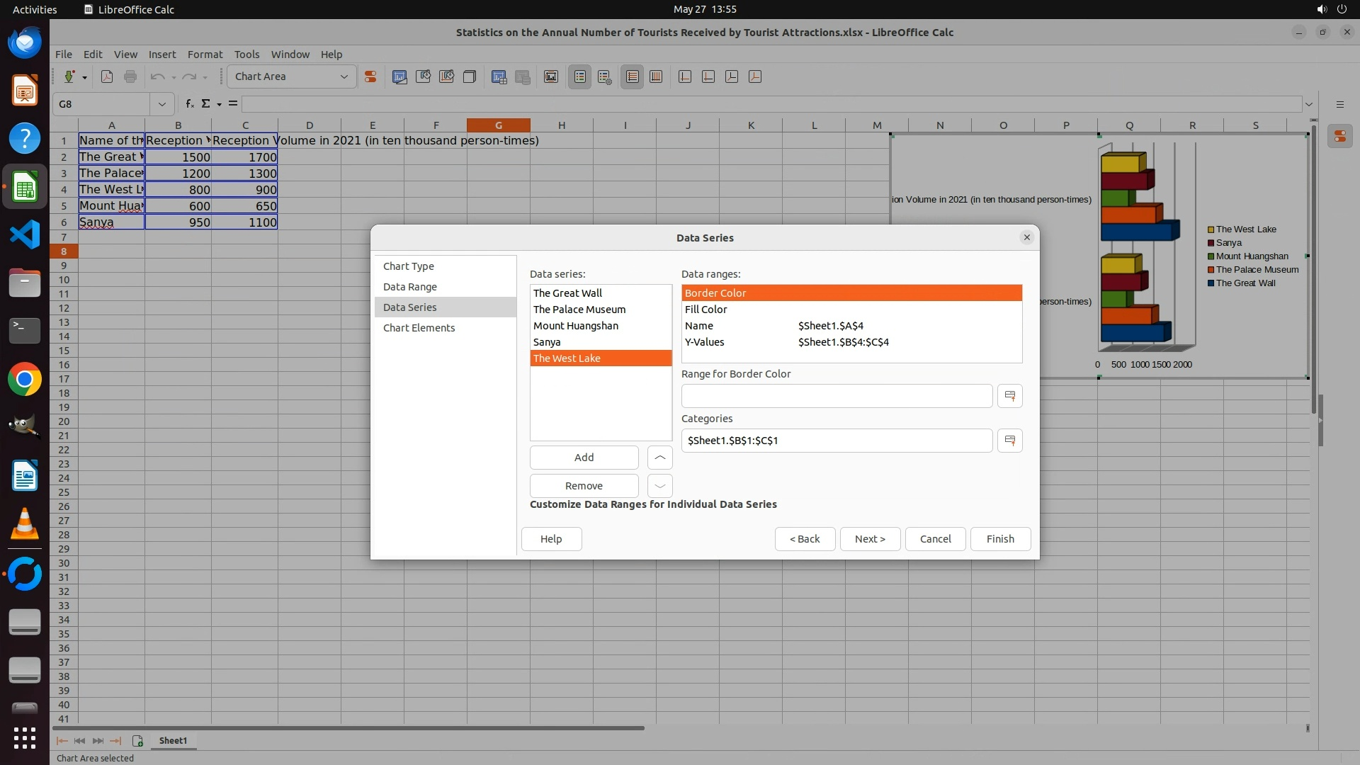The height and width of the screenshot is (765, 1360).
Task: Expand the formula bar with right chevron
Action: coord(1308,104)
